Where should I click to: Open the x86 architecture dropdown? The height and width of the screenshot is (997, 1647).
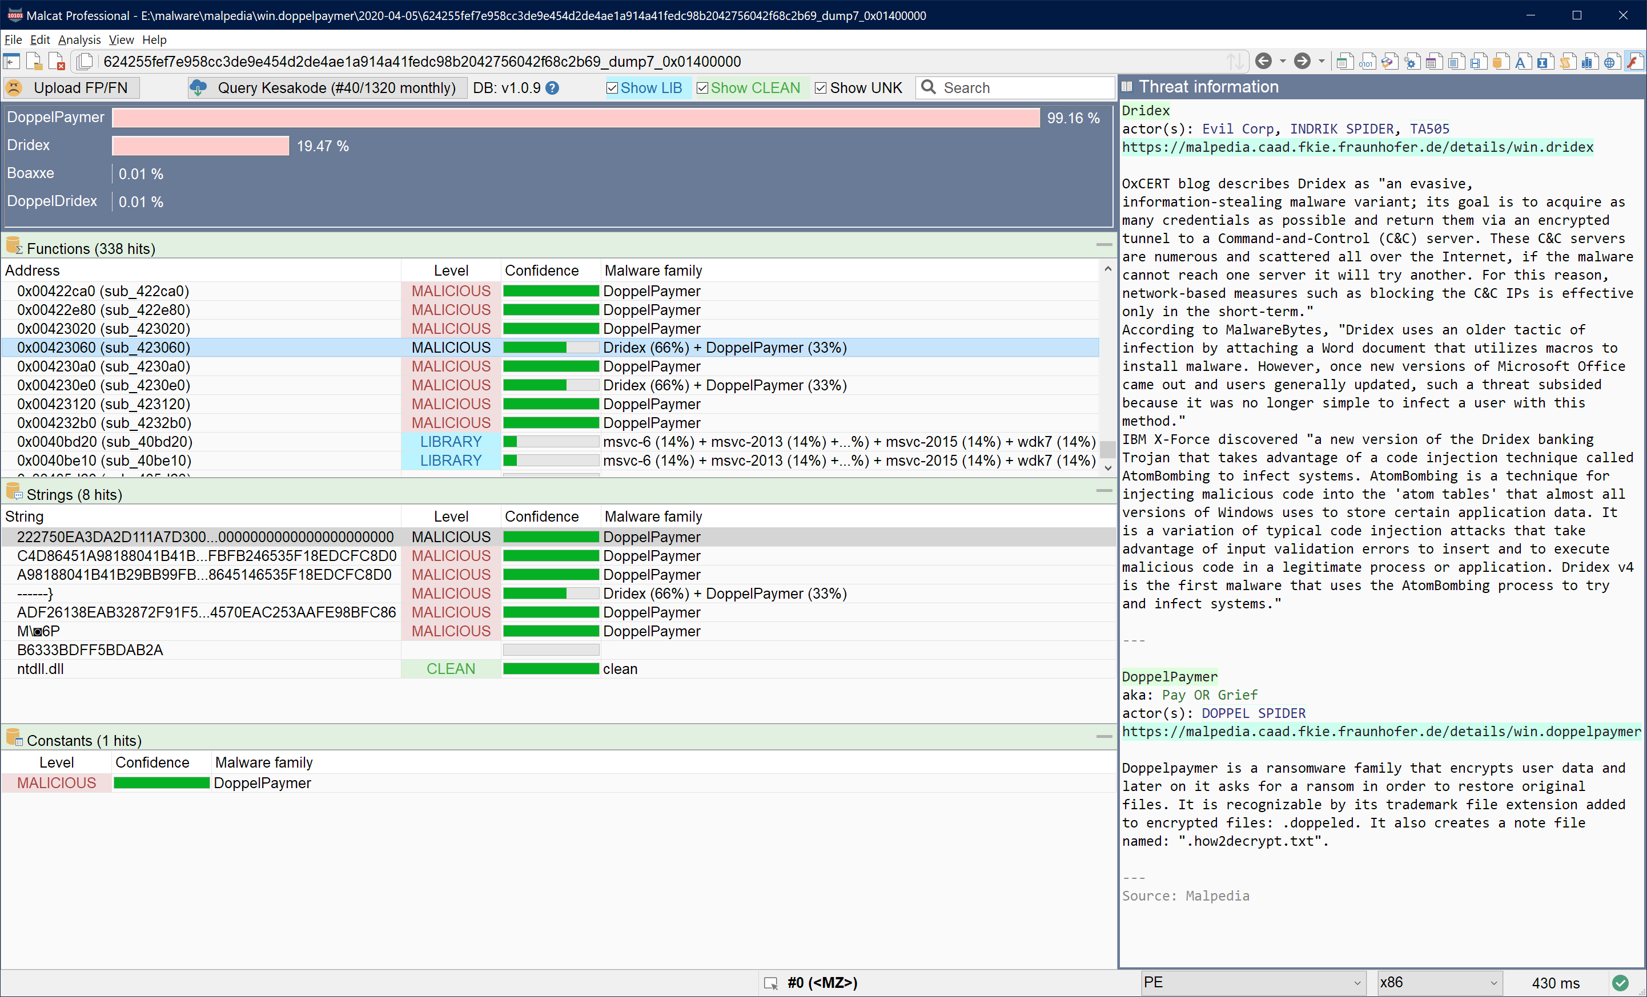click(1439, 982)
